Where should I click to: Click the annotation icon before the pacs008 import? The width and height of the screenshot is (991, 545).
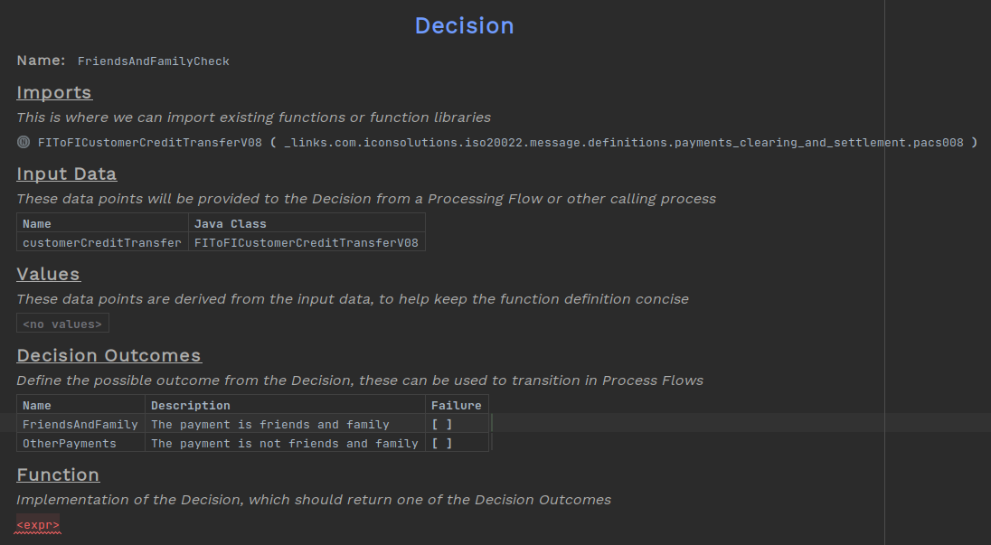(x=21, y=142)
